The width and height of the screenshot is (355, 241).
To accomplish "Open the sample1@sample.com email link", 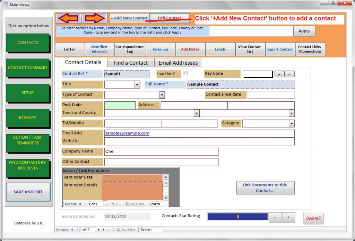I will point(127,133).
